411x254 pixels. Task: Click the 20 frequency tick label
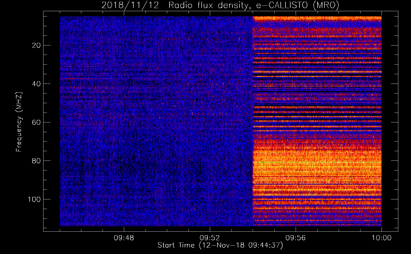pyautogui.click(x=36, y=45)
